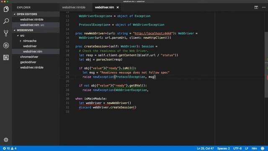Open the Explorer view in activity bar
The height and width of the screenshot is (151, 268).
click(x=6, y=9)
